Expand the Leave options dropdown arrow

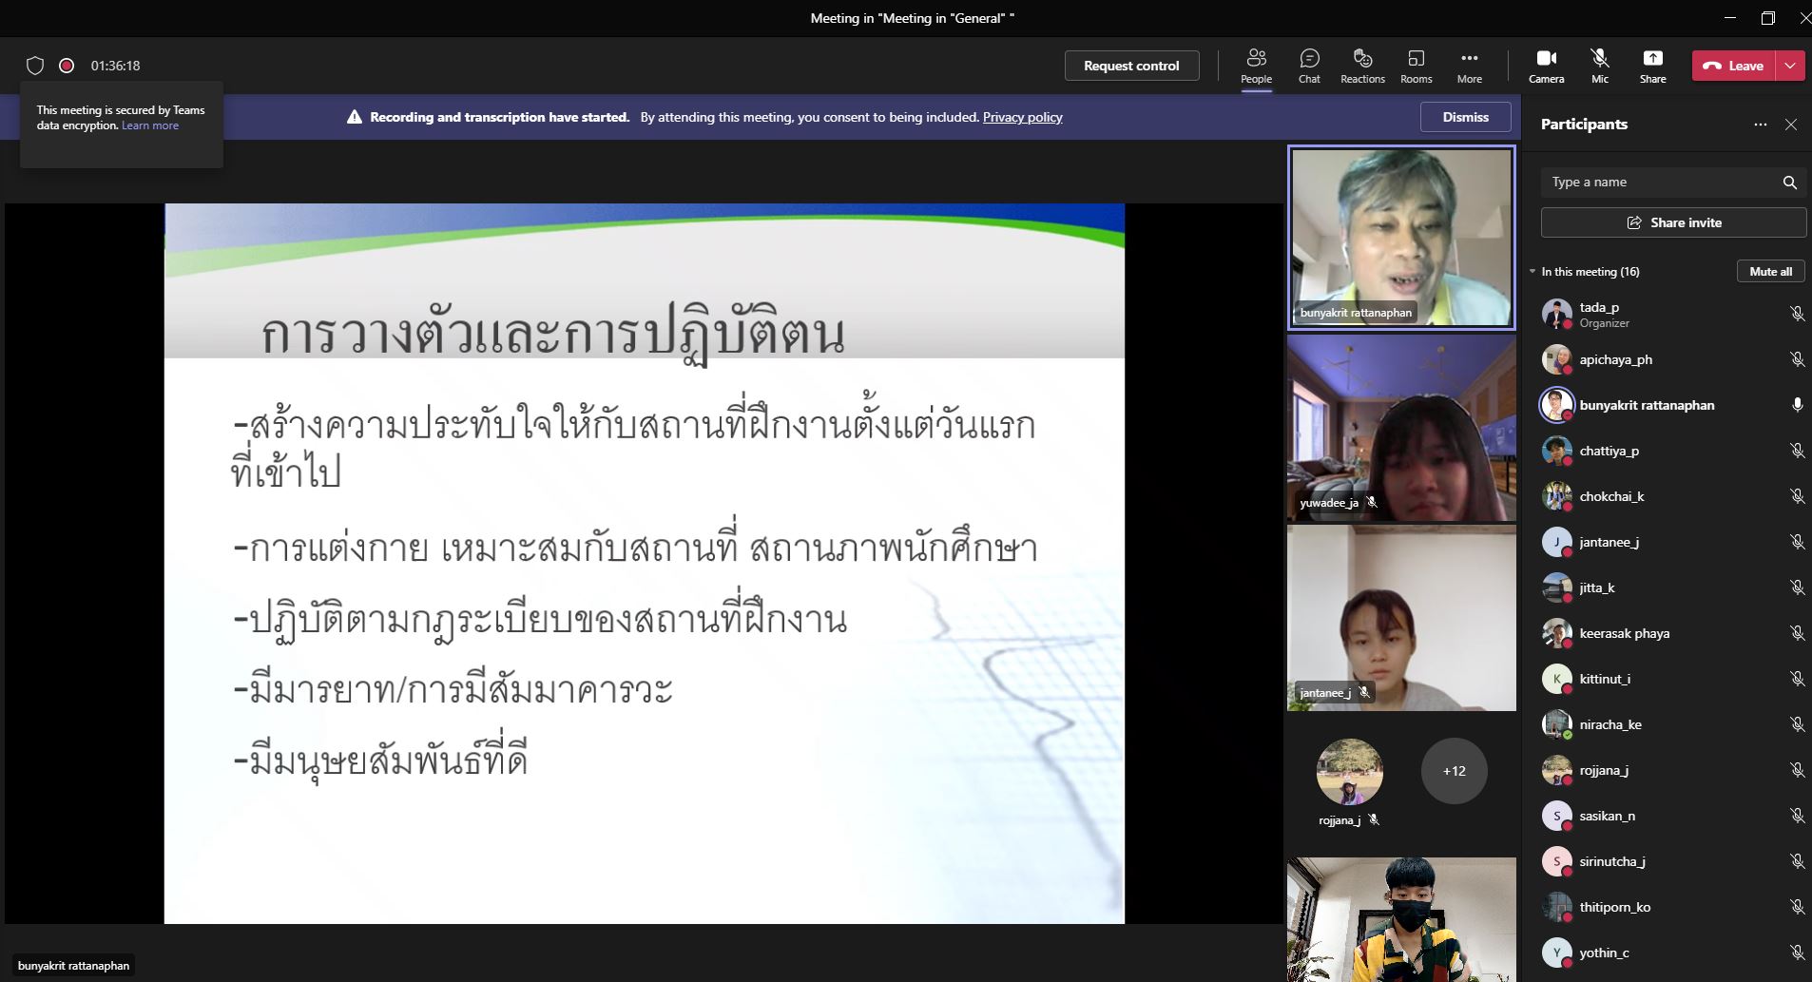[1790, 66]
